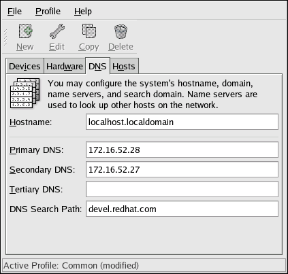Click the DNS Search Path field
This screenshot has height=274, width=288.
pos(182,209)
